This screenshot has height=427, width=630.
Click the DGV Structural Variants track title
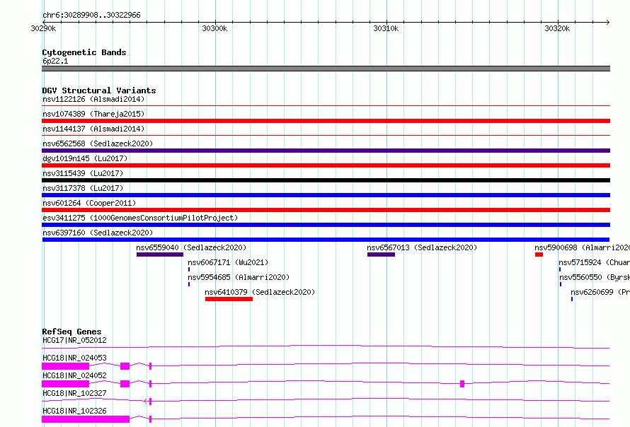pos(99,90)
